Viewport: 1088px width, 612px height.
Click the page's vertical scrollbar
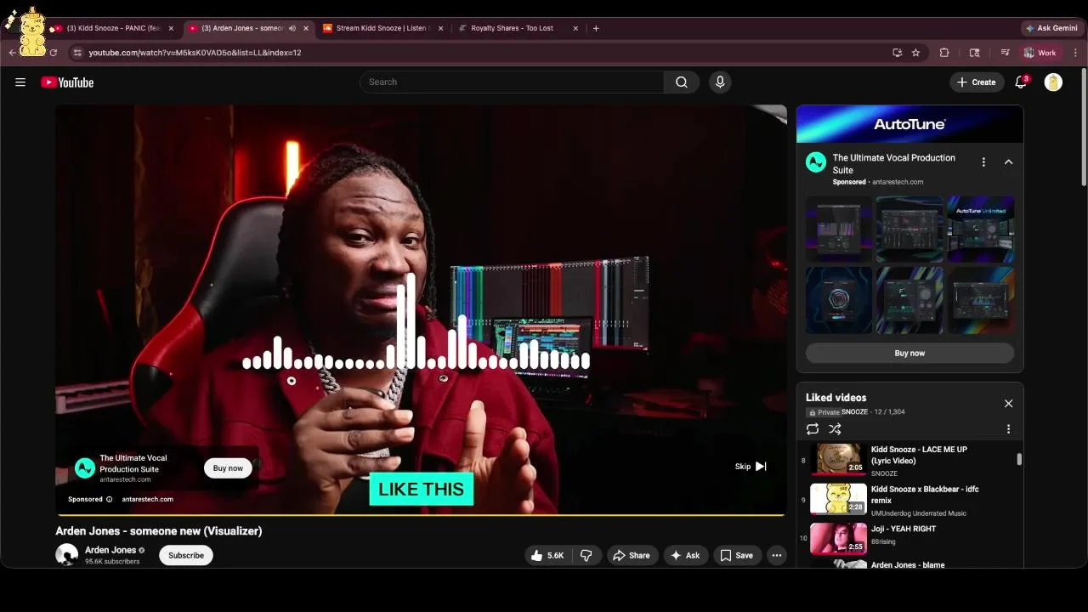point(1083,127)
